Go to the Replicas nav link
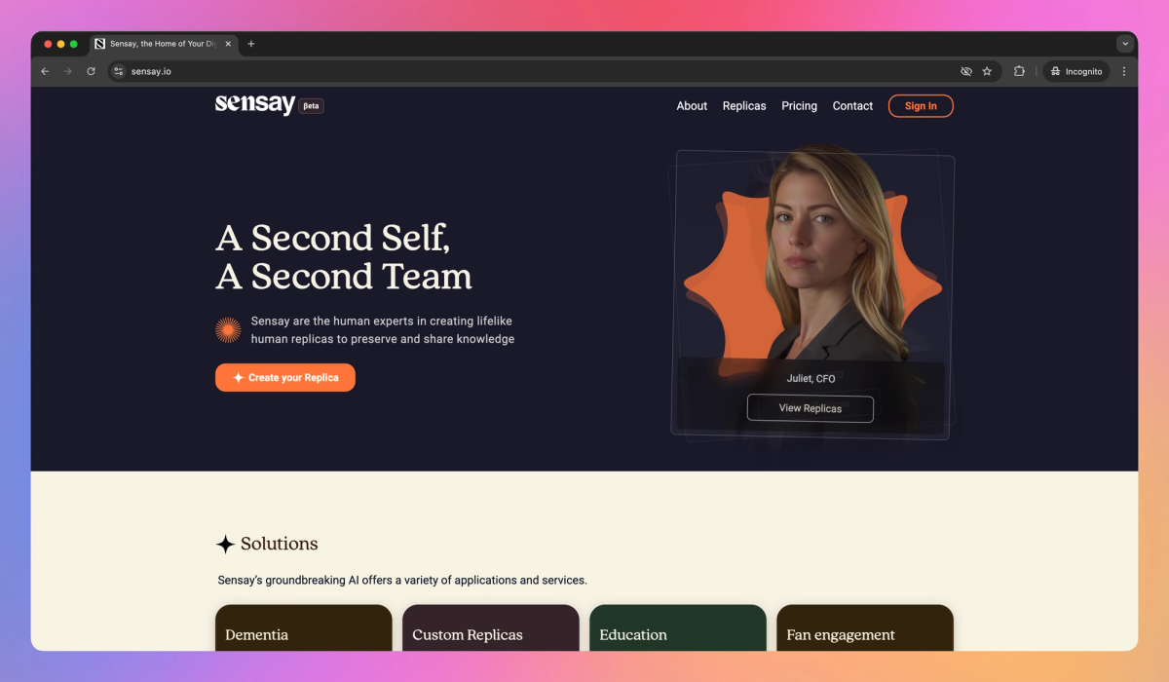The height and width of the screenshot is (682, 1169). coord(744,106)
